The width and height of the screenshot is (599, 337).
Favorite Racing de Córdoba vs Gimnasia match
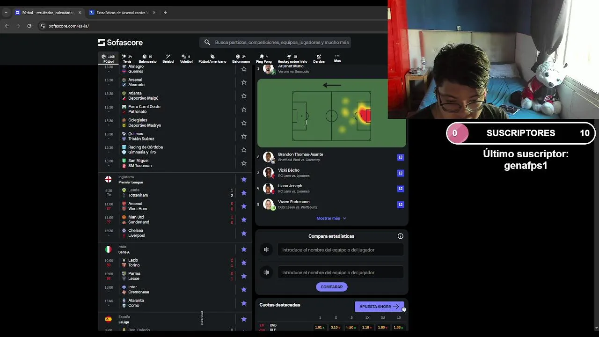point(244,150)
